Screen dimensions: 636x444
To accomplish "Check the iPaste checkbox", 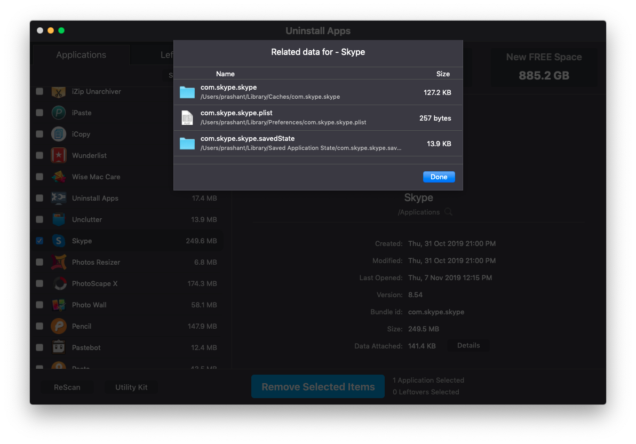I will (x=39, y=113).
